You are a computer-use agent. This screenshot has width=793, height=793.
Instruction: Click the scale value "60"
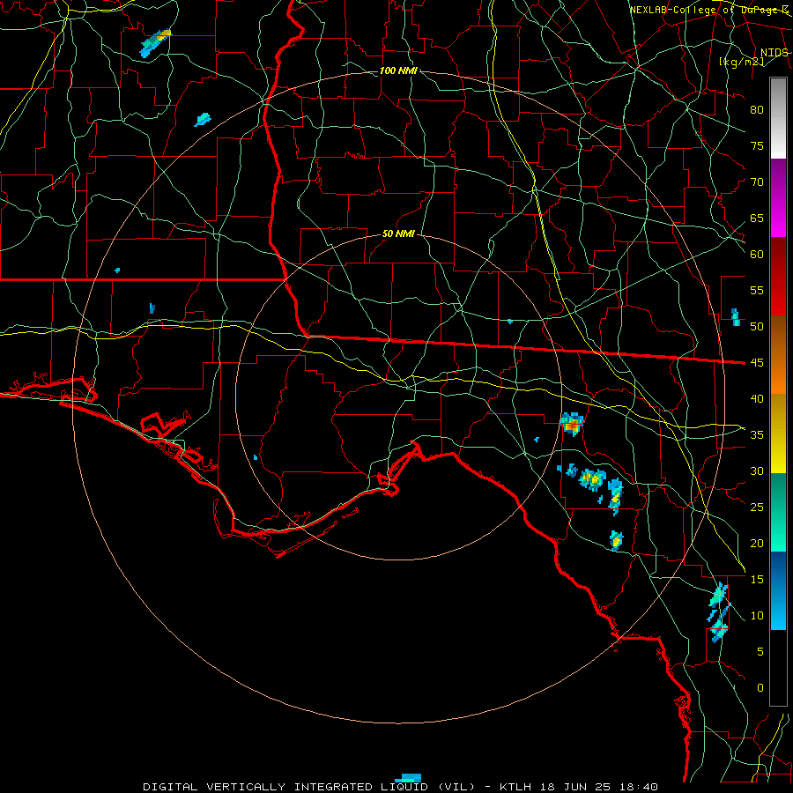[757, 255]
